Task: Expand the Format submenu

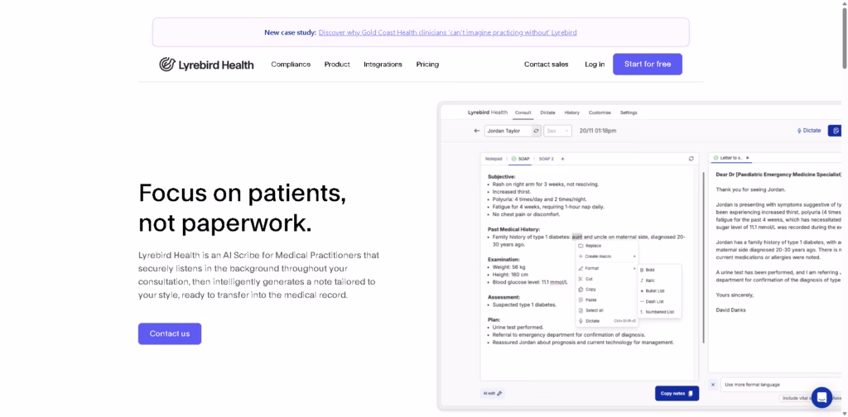Action: [607, 268]
